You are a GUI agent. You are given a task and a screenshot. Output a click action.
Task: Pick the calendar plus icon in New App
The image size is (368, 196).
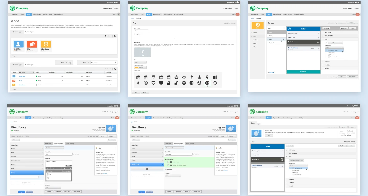(146, 77)
